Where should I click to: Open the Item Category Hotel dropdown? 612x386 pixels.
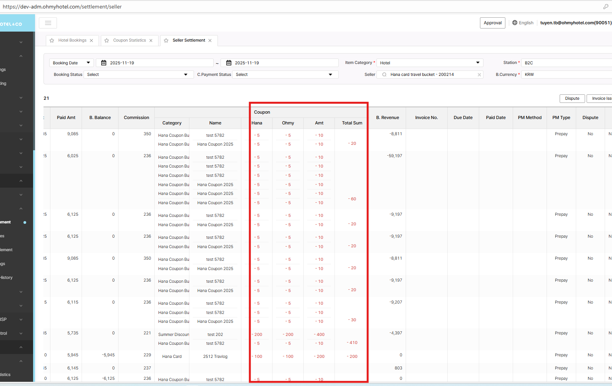click(x=429, y=63)
